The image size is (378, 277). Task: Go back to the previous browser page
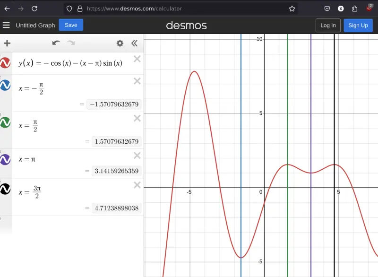pos(7,9)
